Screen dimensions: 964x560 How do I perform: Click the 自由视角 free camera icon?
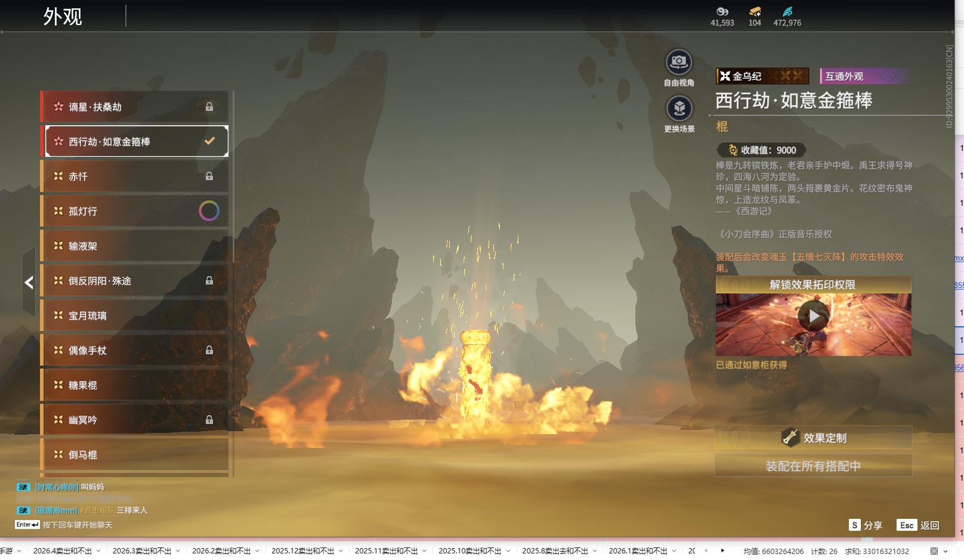[x=678, y=62]
